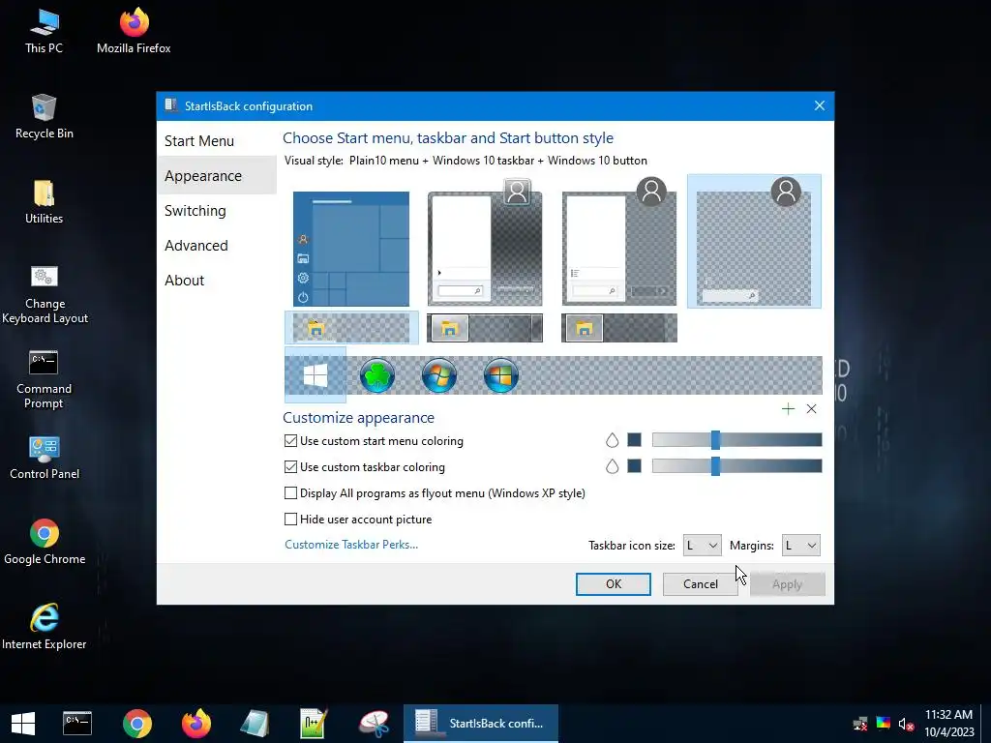This screenshot has height=743, width=991.
Task: Select the Windows 10 tiles menu style
Action: (351, 249)
